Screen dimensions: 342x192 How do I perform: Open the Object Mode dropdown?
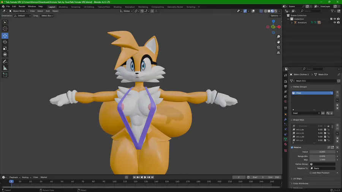coord(18,11)
